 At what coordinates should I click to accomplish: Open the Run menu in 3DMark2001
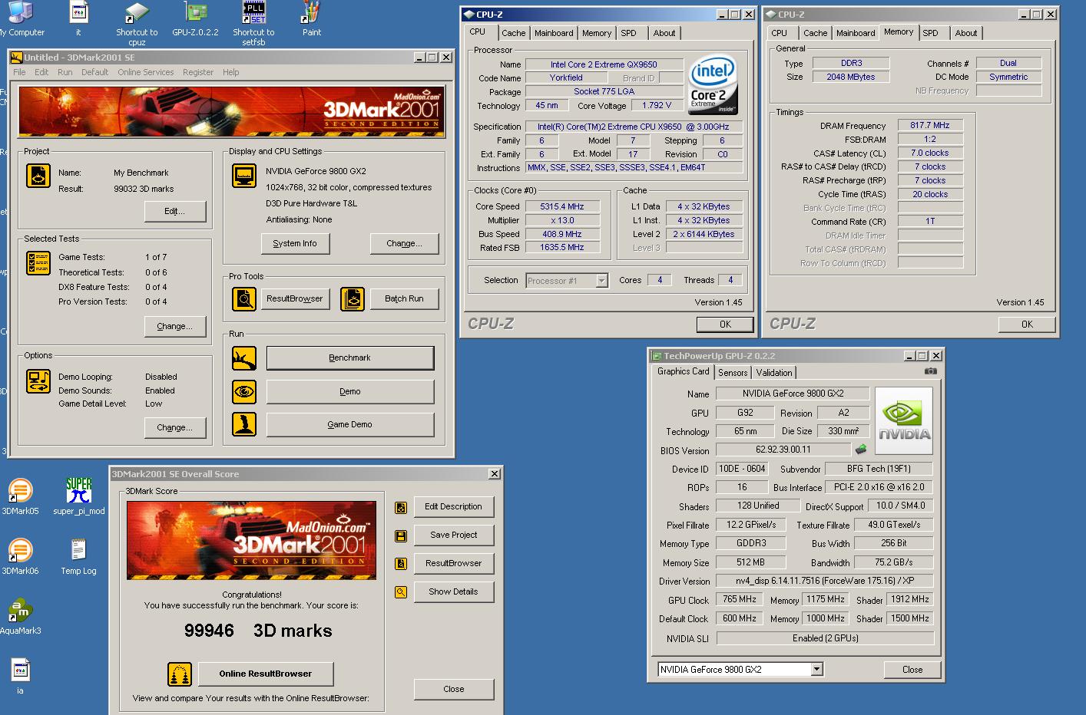coord(65,72)
